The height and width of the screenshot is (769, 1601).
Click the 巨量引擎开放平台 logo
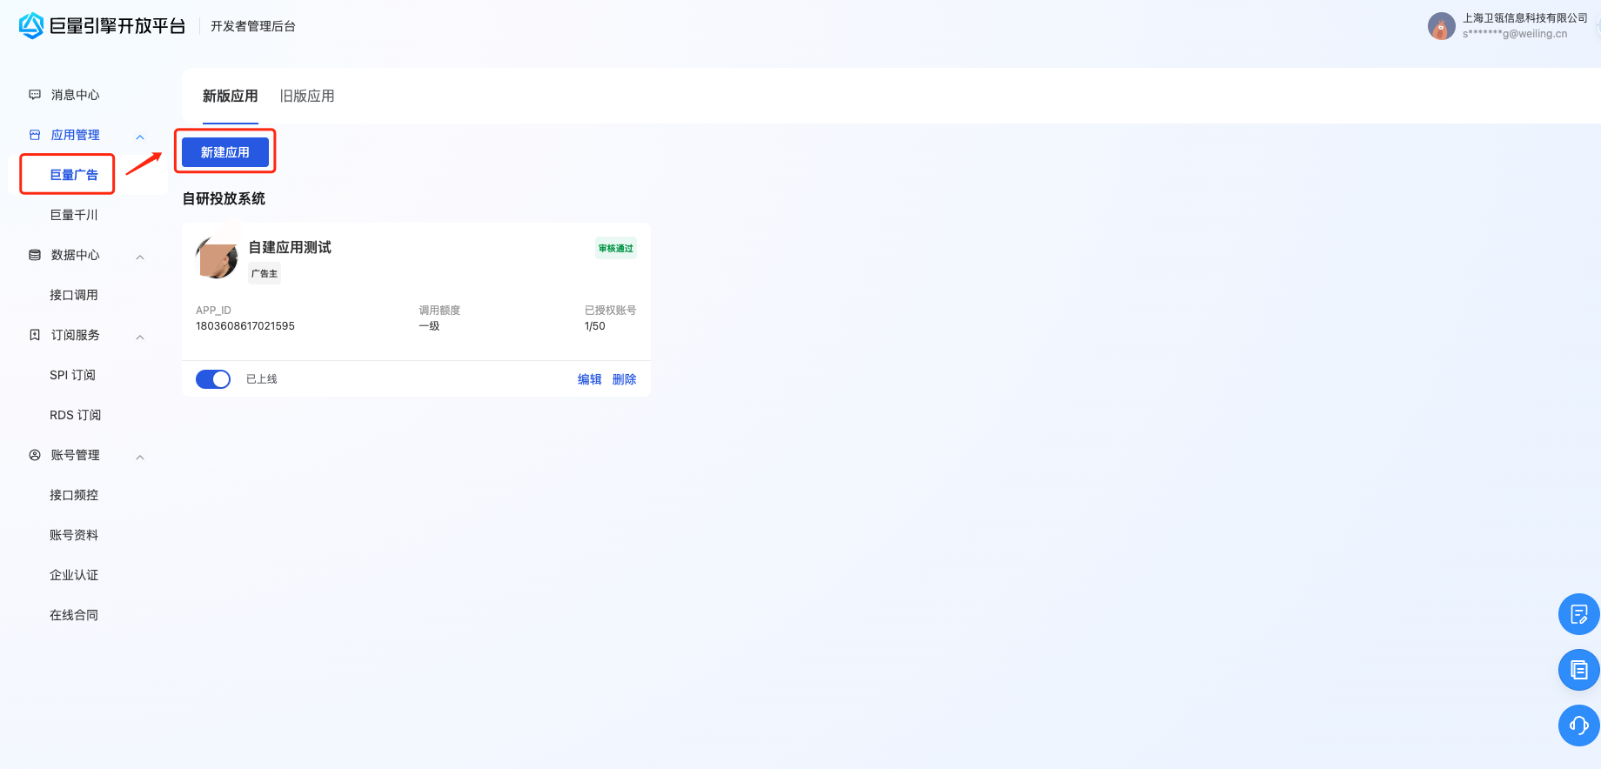click(x=102, y=26)
